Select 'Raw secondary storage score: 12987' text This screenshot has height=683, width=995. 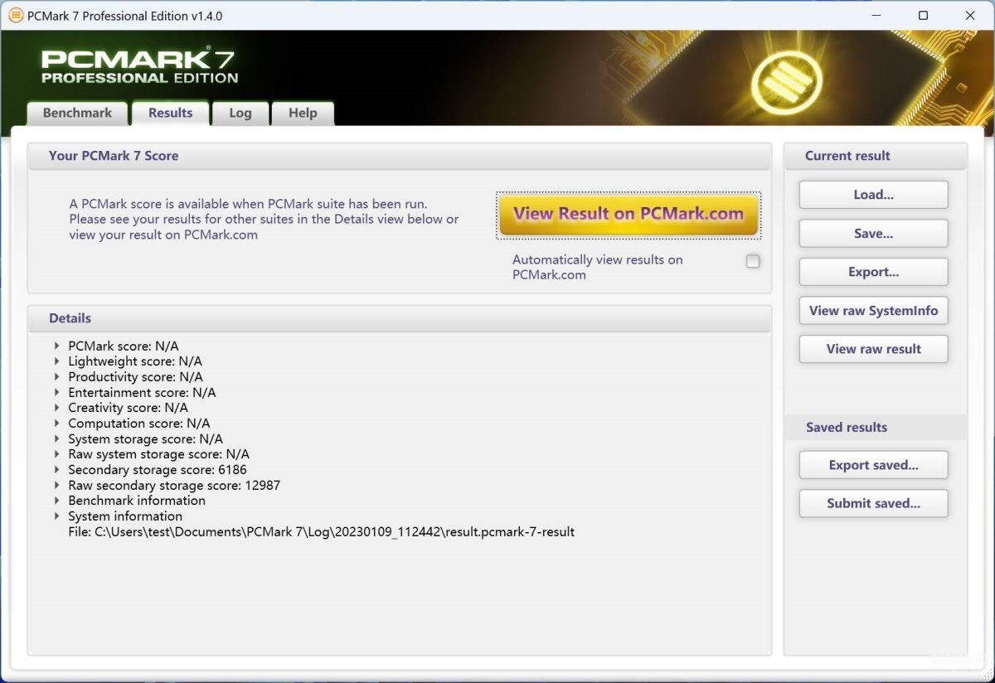pyautogui.click(x=174, y=485)
